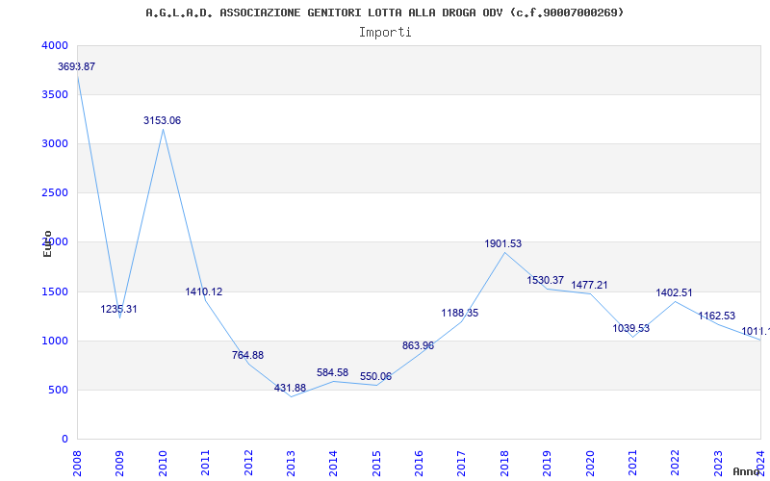Select the data label 431.88
This screenshot has width=770, height=481.
click(290, 388)
